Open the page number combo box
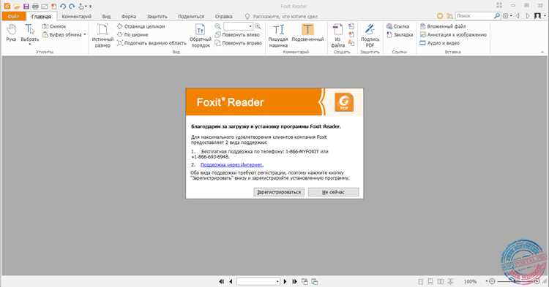The height and width of the screenshot is (287, 549). point(258,281)
